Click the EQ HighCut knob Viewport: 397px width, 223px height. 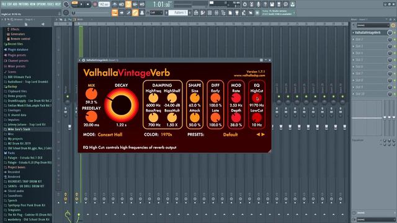(x=256, y=98)
